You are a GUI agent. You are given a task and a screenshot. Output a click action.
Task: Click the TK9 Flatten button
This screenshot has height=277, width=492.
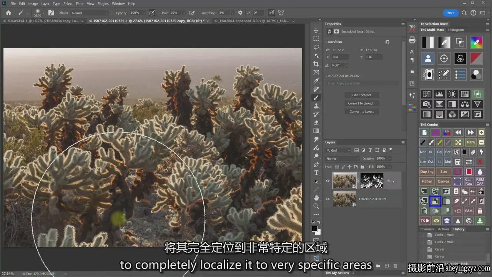[427, 181]
